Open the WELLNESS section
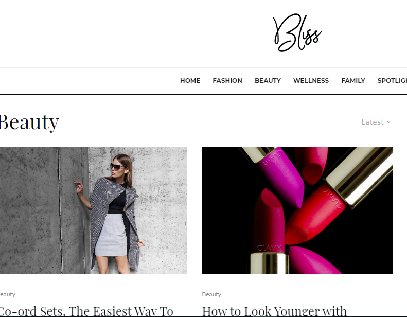Viewport: 407px width, 317px height. [x=311, y=81]
